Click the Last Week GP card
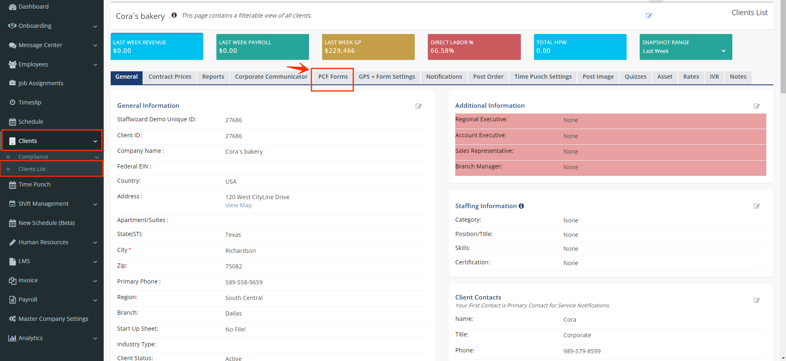Image resolution: width=786 pixels, height=361 pixels. (x=368, y=47)
